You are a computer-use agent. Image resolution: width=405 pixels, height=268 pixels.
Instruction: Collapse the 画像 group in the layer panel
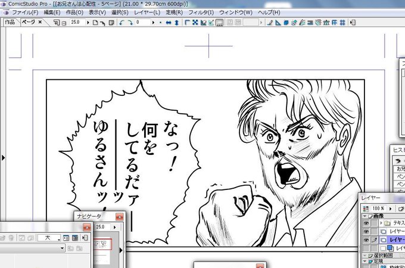point(364,216)
